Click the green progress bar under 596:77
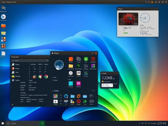The image size is (168, 126). click(x=126, y=33)
